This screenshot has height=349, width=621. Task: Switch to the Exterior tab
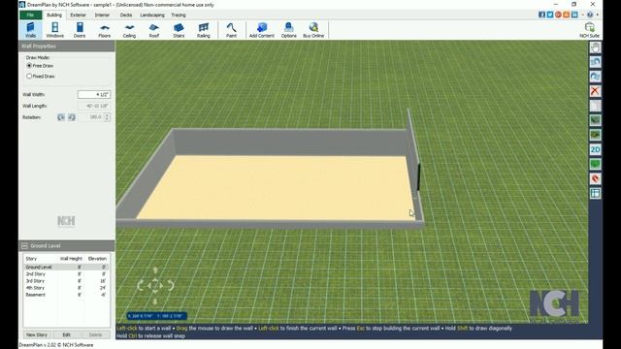[78, 16]
